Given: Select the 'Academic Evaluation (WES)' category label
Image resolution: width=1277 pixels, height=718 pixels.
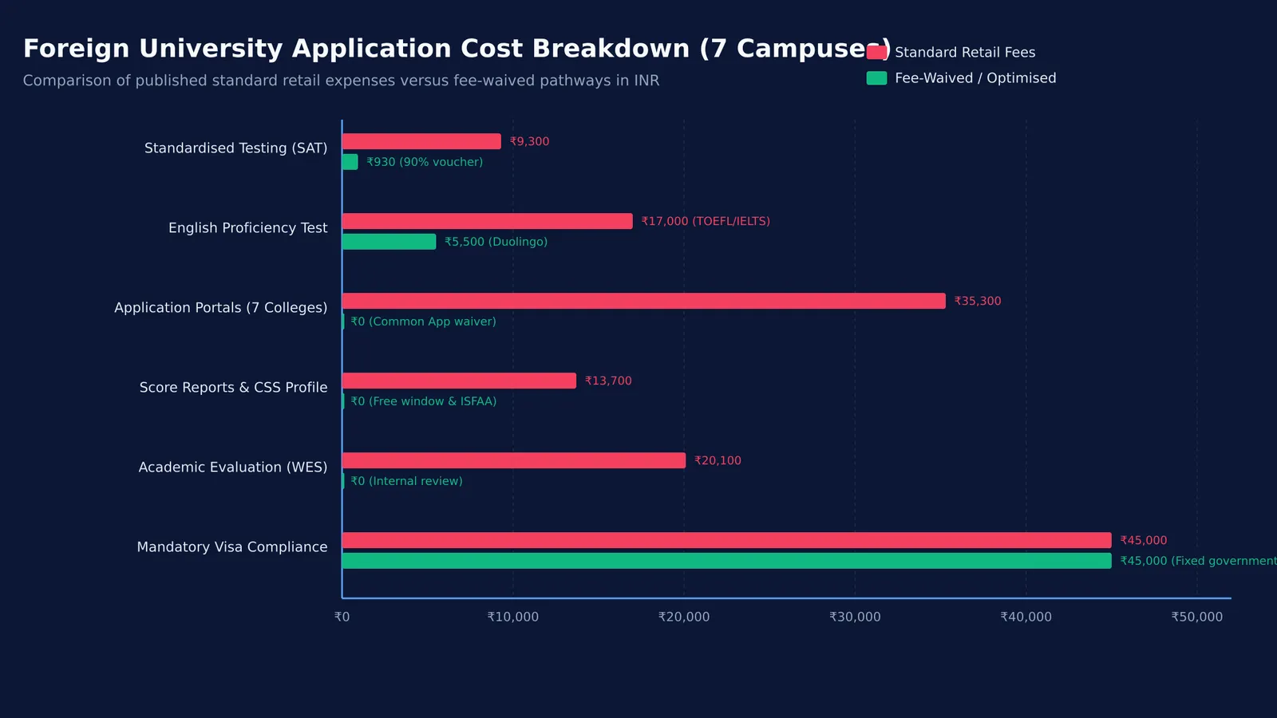Looking at the screenshot, I should (233, 467).
